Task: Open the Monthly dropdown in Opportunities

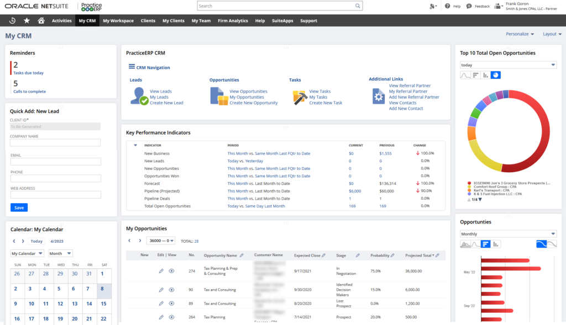Action: tap(509, 234)
